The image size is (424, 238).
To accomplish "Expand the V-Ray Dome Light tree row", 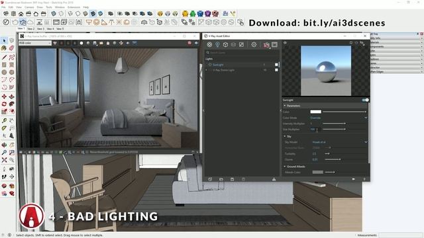I will point(207,70).
